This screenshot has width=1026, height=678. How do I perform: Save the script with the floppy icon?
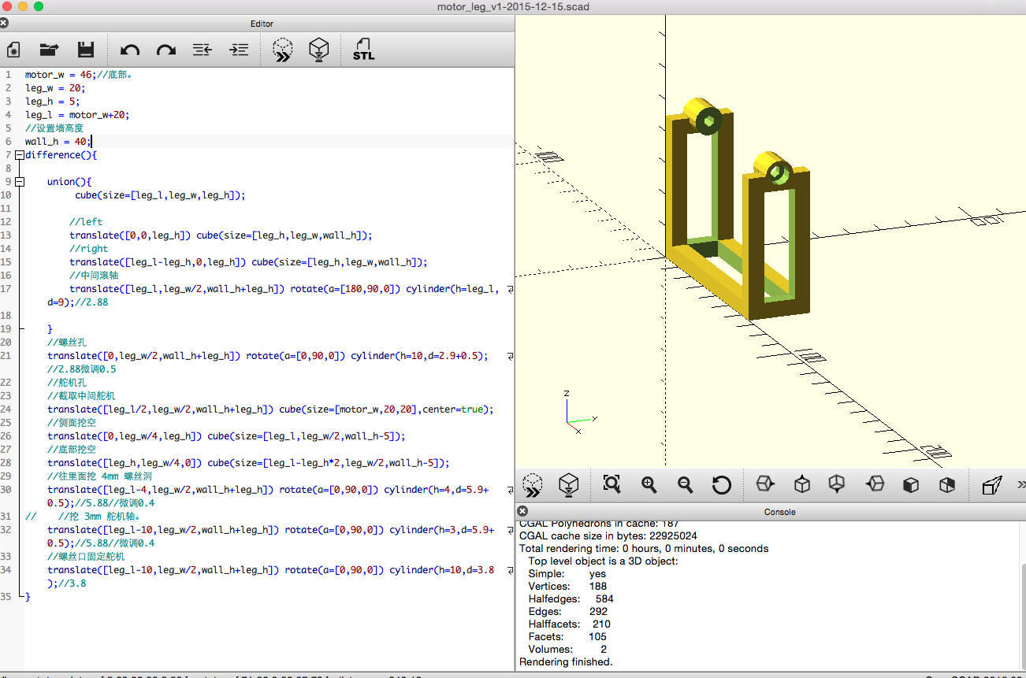pos(86,50)
